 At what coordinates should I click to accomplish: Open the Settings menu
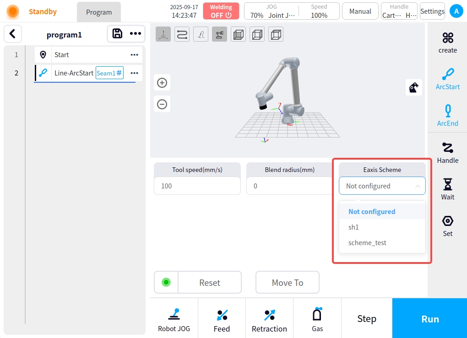pos(432,11)
